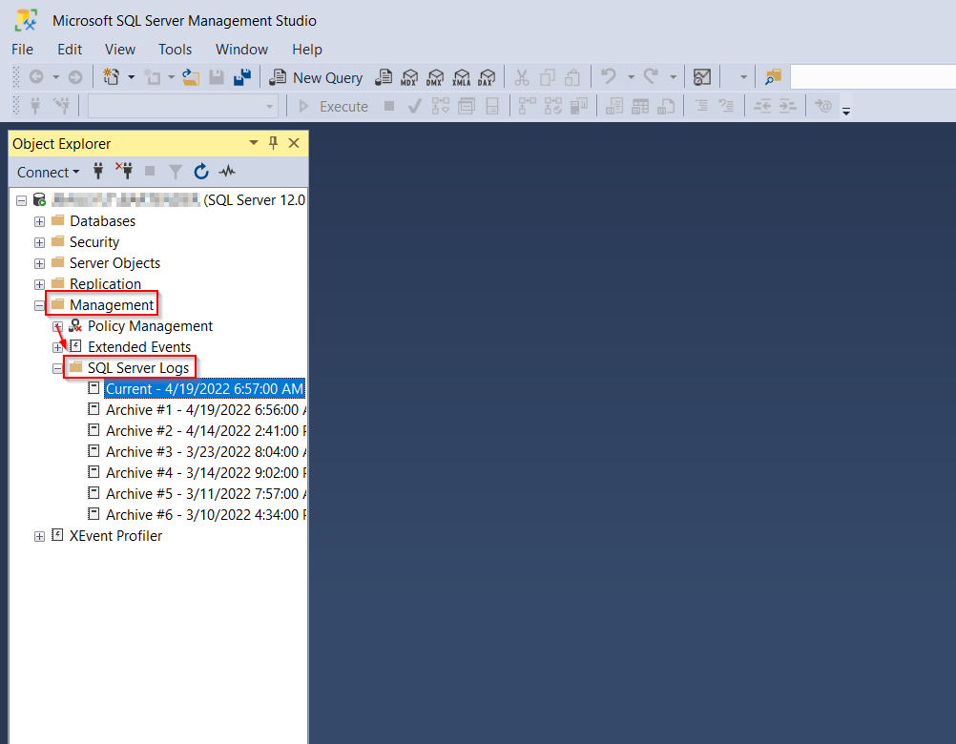
Task: Select the Archive #5 log entry
Action: (x=205, y=493)
